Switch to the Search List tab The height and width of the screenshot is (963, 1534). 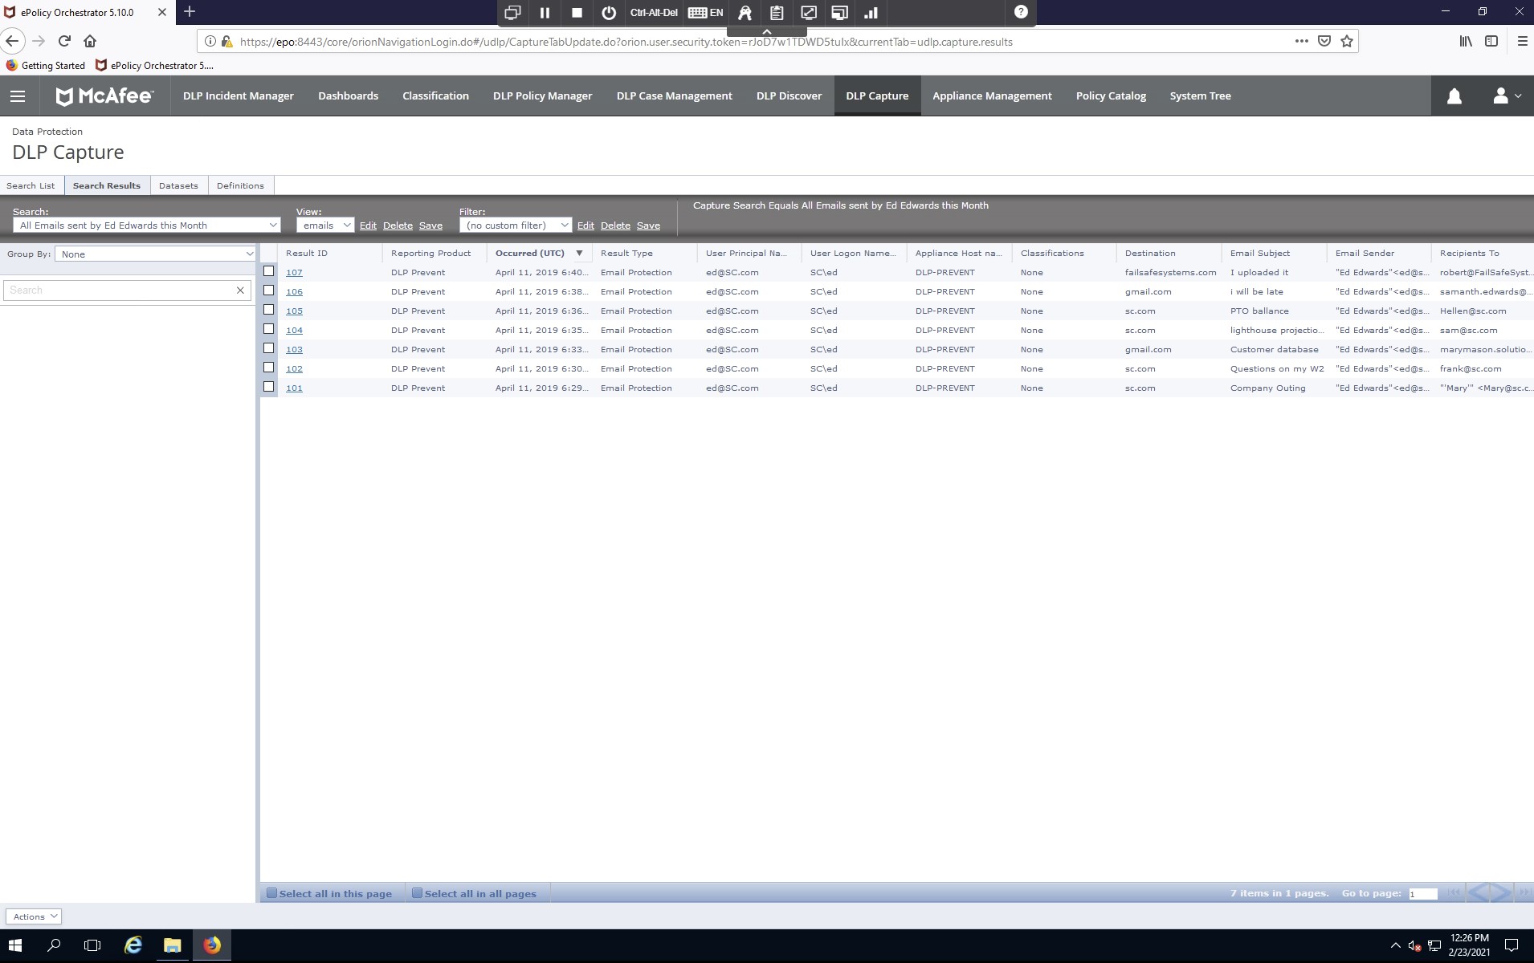31,185
